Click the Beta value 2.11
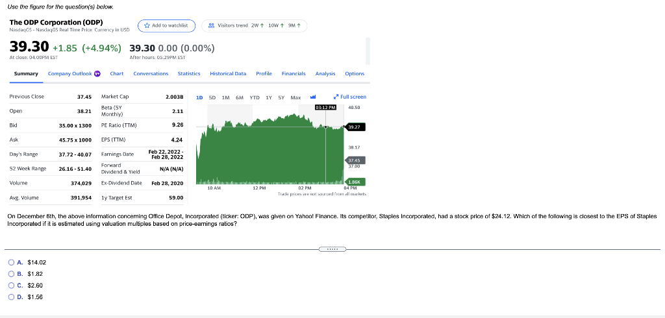Image resolution: width=665 pixels, height=318 pixels. click(x=178, y=111)
